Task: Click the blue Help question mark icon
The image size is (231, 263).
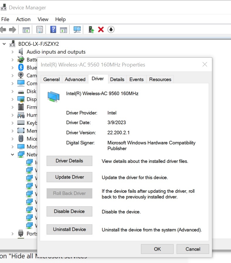Action: [x=53, y=30]
